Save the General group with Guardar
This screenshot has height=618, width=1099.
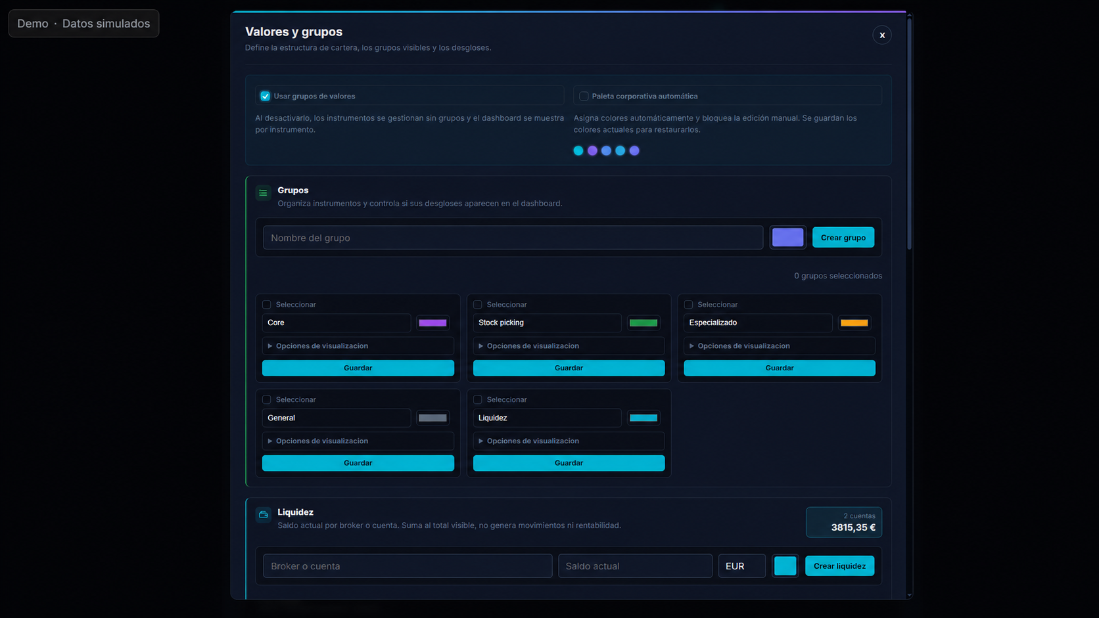358,463
